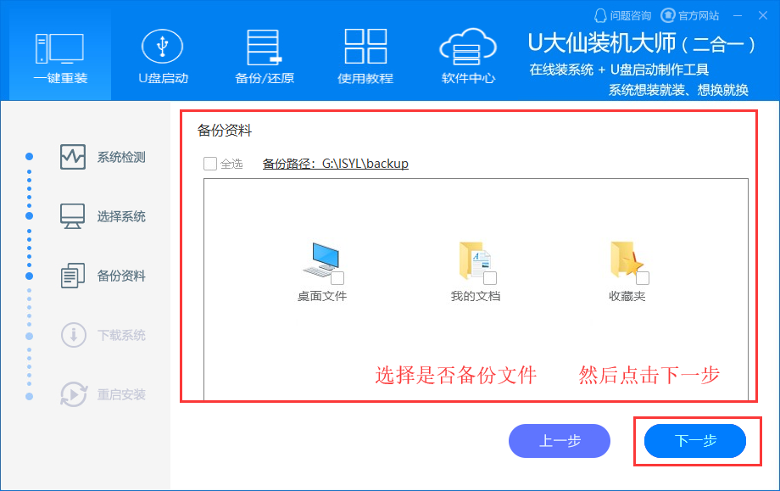Open the 软件中心 tab
780x491 pixels.
point(468,56)
